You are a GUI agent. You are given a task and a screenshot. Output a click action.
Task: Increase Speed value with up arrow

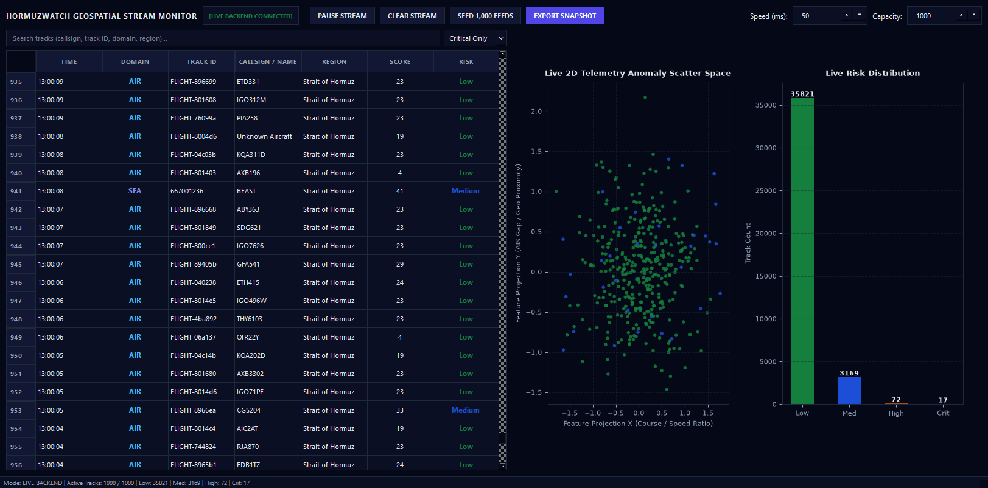tap(846, 15)
